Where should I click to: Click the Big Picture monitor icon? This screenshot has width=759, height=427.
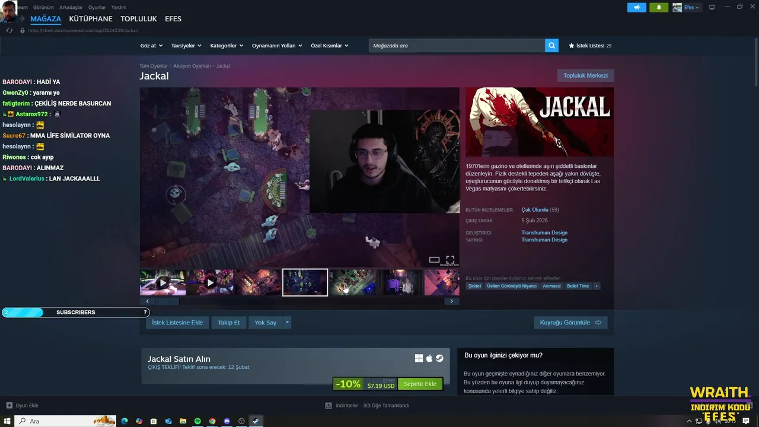click(x=712, y=7)
